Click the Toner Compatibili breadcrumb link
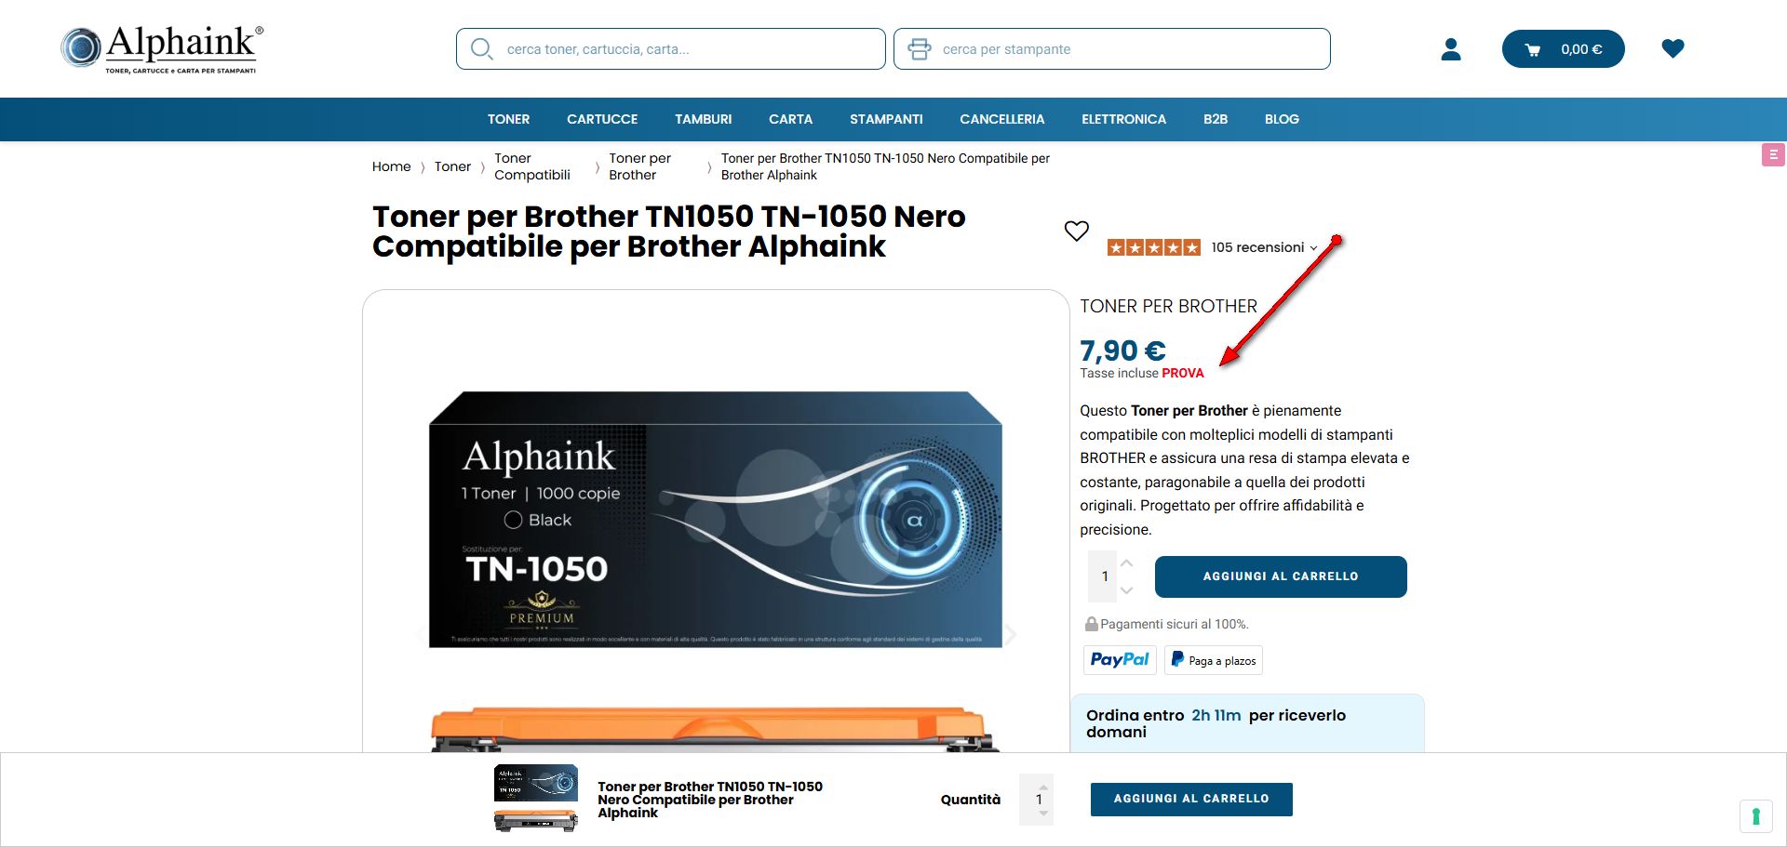Image resolution: width=1787 pixels, height=847 pixels. click(532, 166)
